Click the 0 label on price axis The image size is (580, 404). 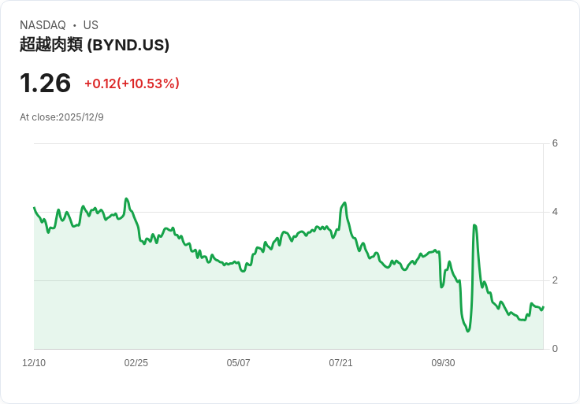[555, 349]
